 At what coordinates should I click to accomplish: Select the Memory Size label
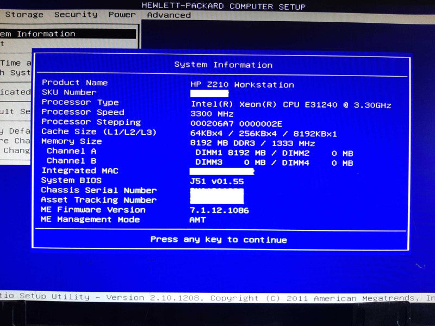click(x=72, y=141)
